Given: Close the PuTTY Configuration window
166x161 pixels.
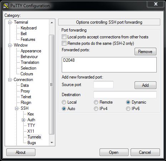Looking at the screenshot, I should tap(156, 4).
